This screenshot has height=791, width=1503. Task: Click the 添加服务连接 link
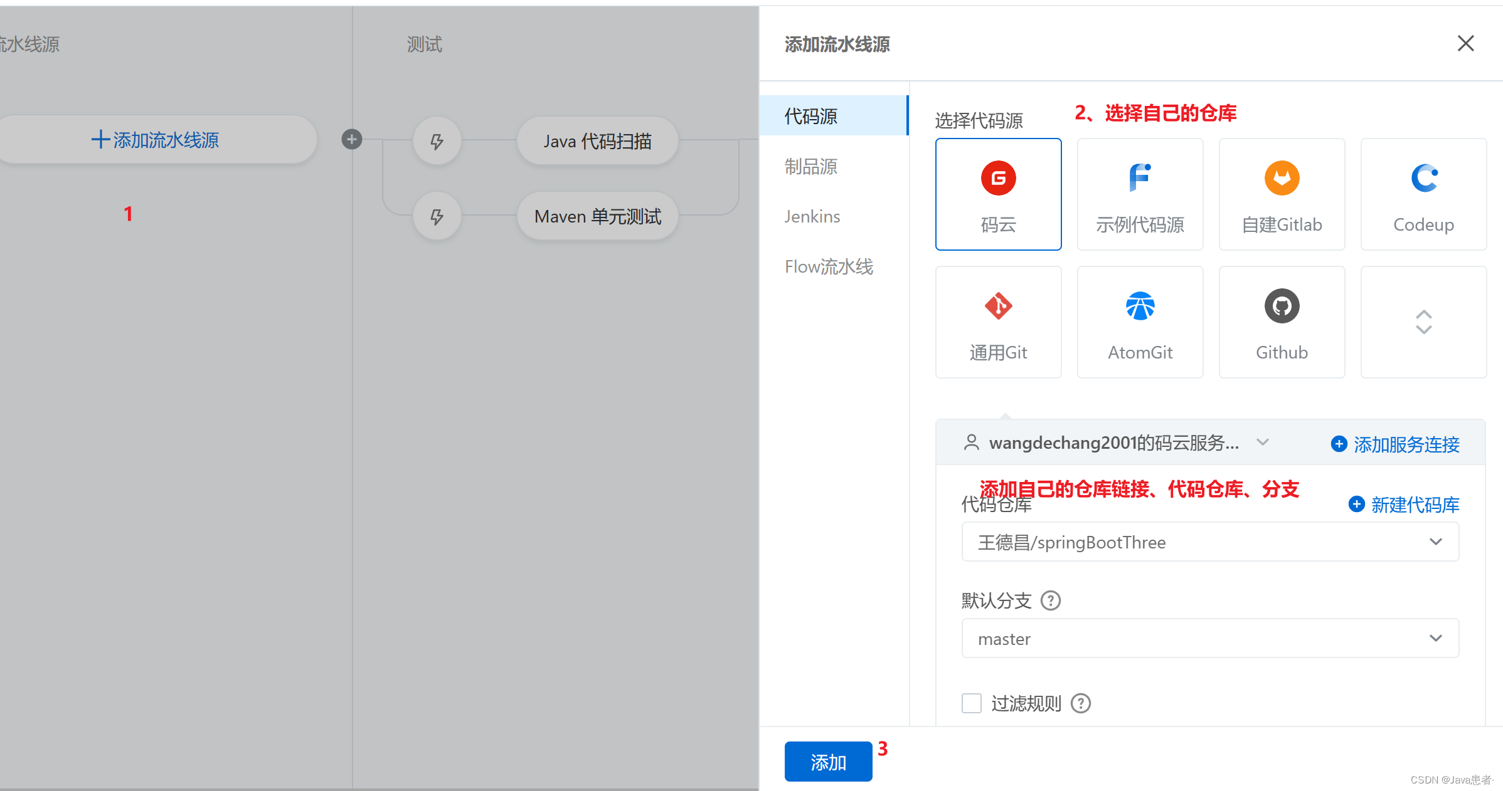point(1396,444)
